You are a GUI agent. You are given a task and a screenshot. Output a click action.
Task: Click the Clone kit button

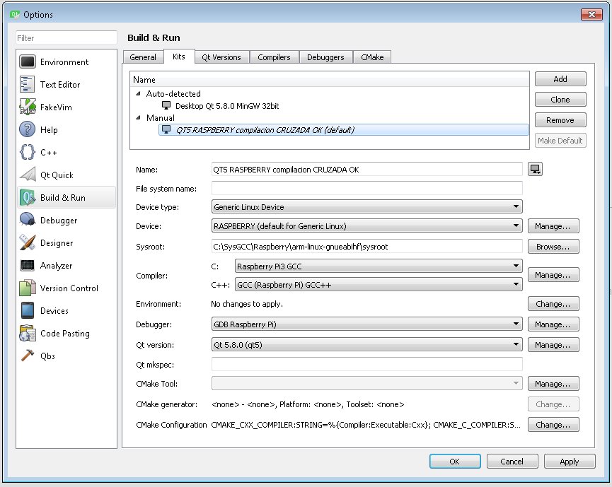(560, 100)
